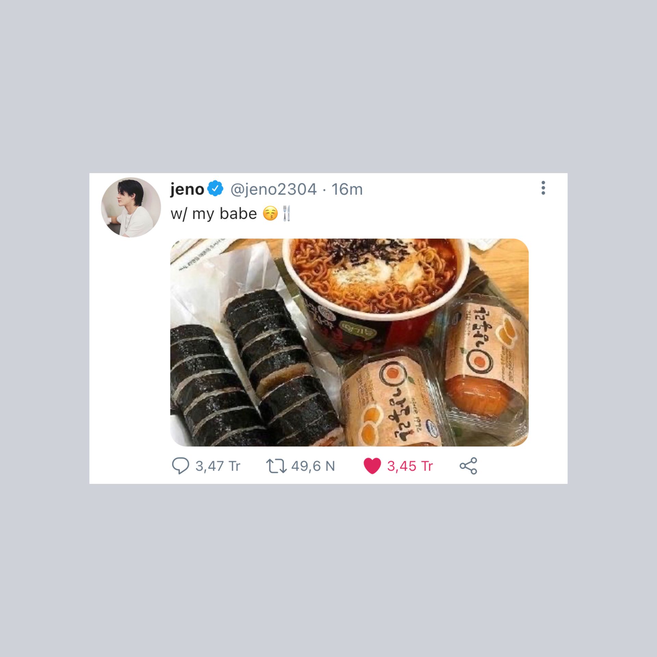Click the tweet text w/ my babe
This screenshot has height=657, width=657.
(214, 214)
